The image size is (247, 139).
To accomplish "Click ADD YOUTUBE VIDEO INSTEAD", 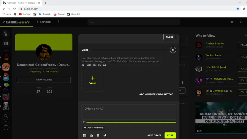I will click(156, 94).
